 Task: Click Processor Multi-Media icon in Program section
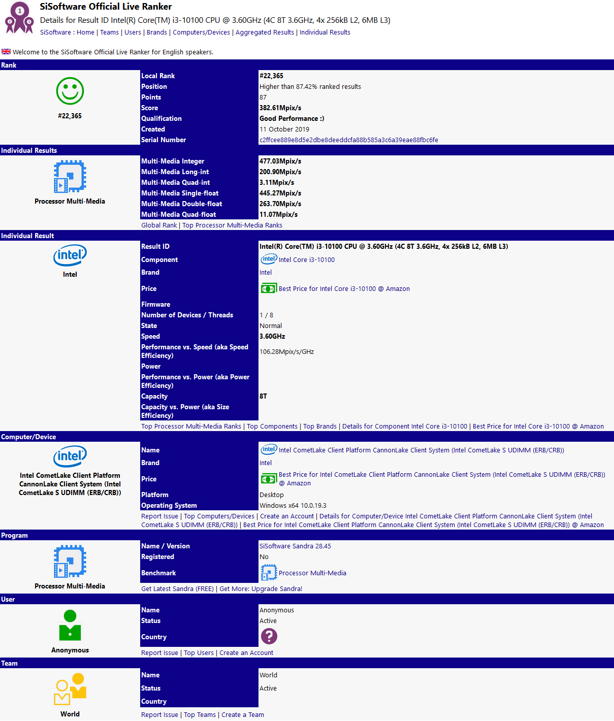pyautogui.click(x=70, y=561)
